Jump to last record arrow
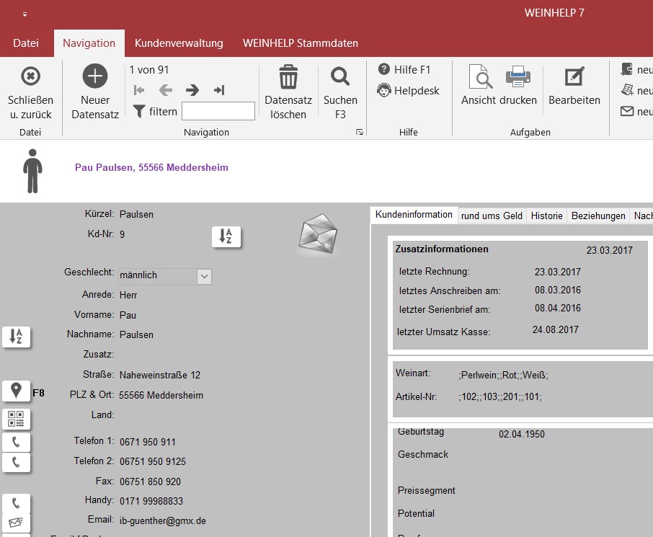This screenshot has height=537, width=653. [219, 90]
